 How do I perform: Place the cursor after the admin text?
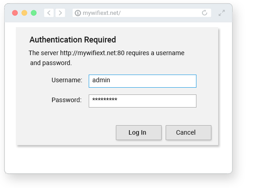[x=110, y=80]
